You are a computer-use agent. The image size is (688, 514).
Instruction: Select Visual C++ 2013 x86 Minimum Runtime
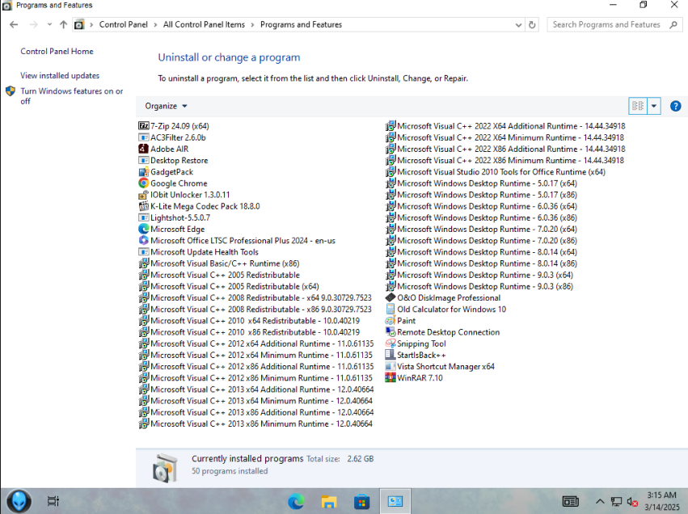(255, 423)
